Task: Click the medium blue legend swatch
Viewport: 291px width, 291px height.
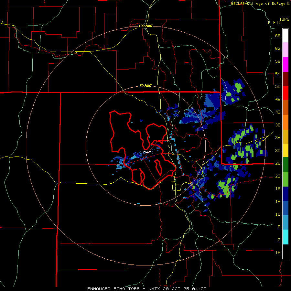Action: pos(286,208)
